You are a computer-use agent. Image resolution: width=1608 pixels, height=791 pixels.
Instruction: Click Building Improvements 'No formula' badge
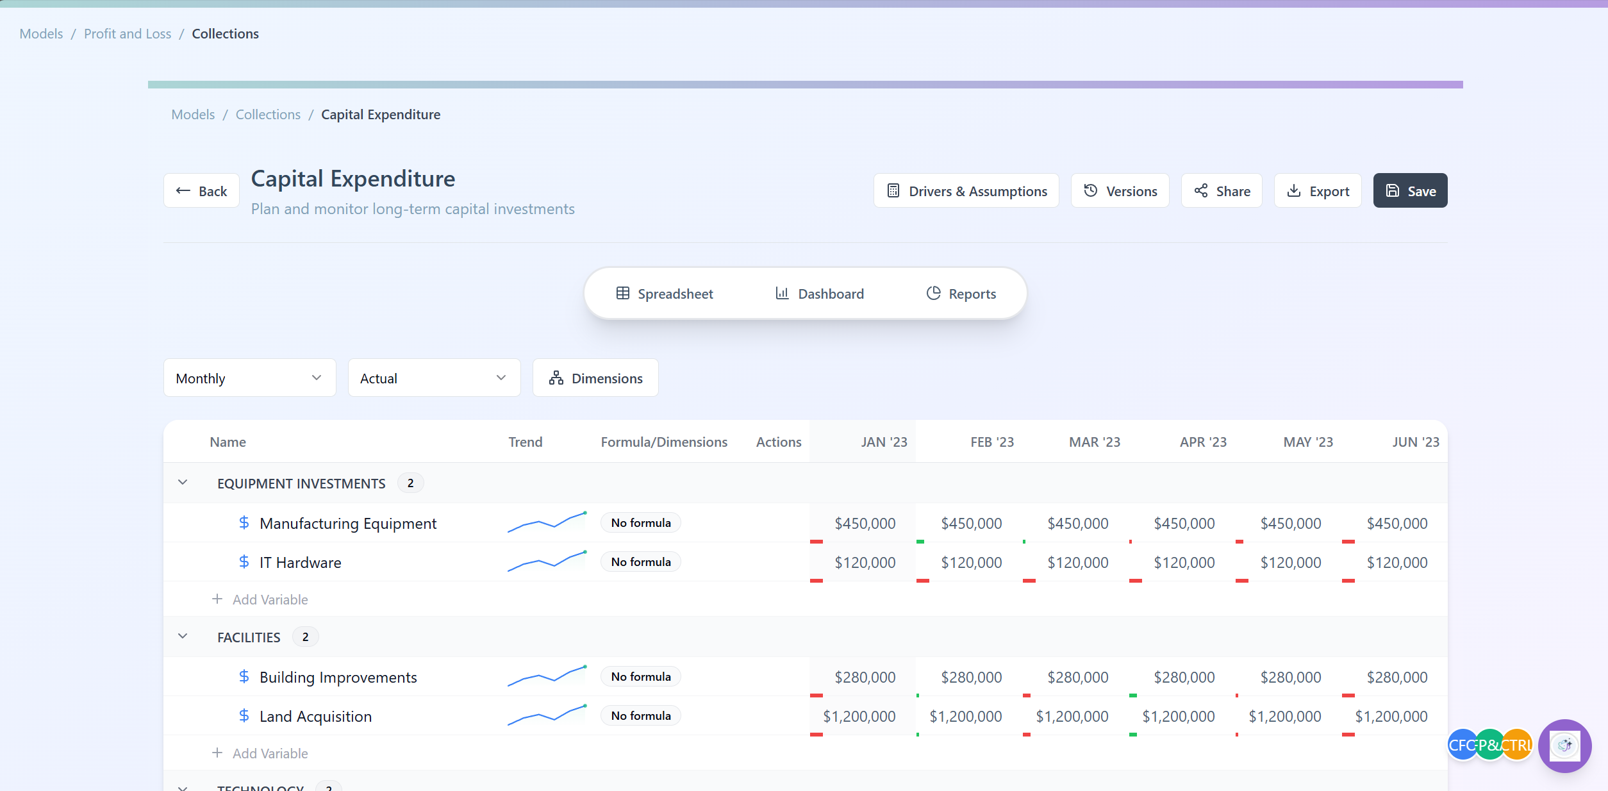pyautogui.click(x=641, y=677)
